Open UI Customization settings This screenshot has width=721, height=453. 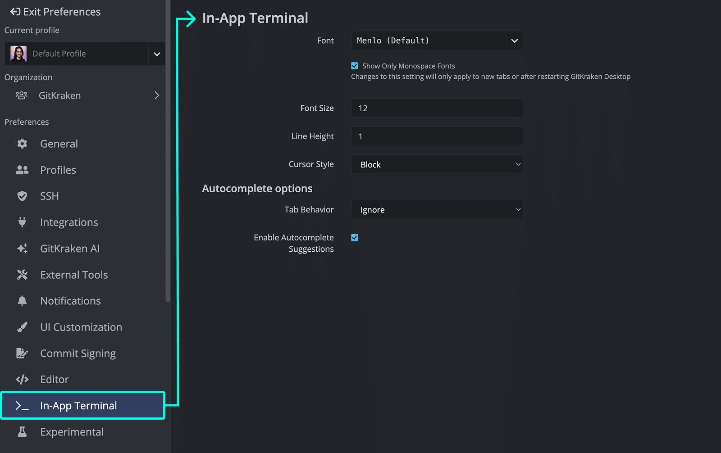pyautogui.click(x=81, y=327)
